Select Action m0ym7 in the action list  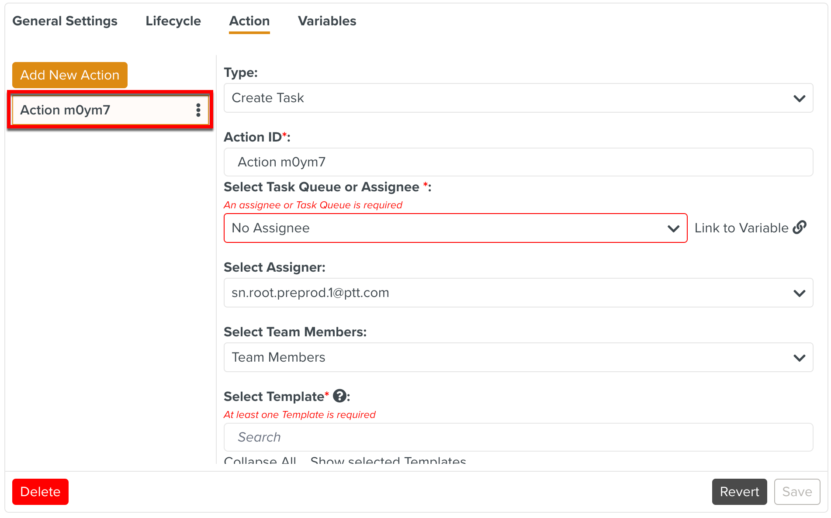[100, 110]
